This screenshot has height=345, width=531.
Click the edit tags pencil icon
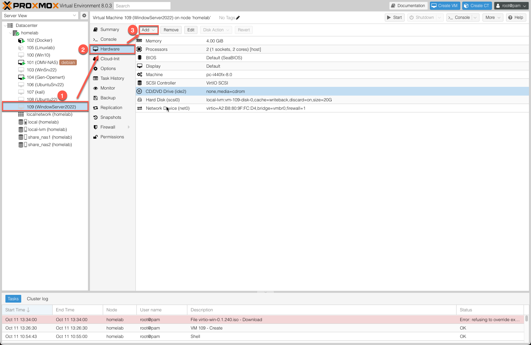238,18
